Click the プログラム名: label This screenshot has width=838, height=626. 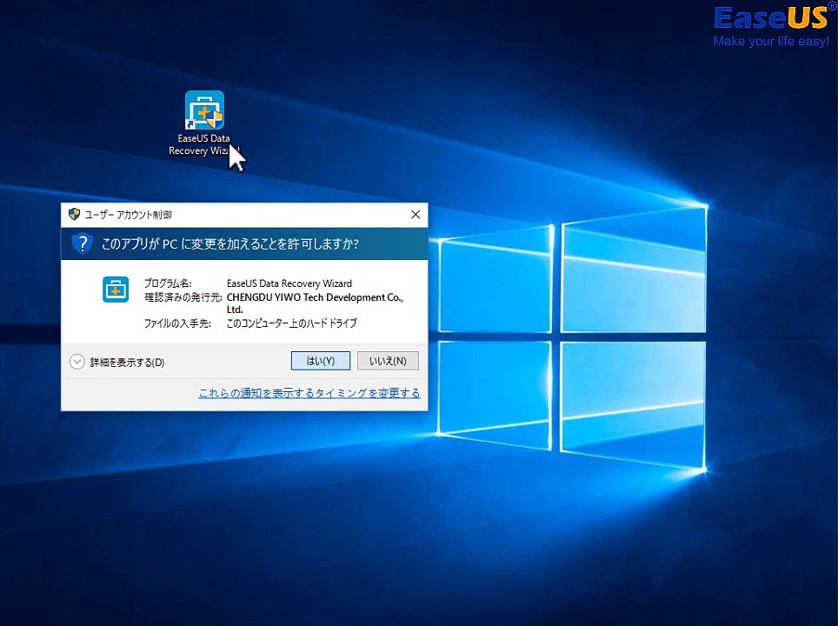pos(168,283)
